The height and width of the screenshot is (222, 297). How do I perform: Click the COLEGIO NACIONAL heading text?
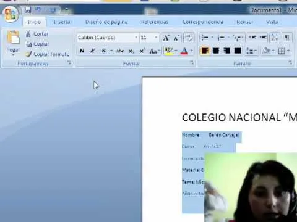pos(239,118)
